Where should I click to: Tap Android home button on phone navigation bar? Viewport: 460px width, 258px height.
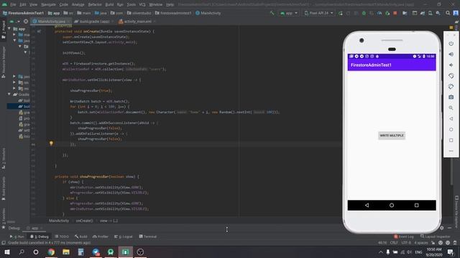click(x=392, y=206)
